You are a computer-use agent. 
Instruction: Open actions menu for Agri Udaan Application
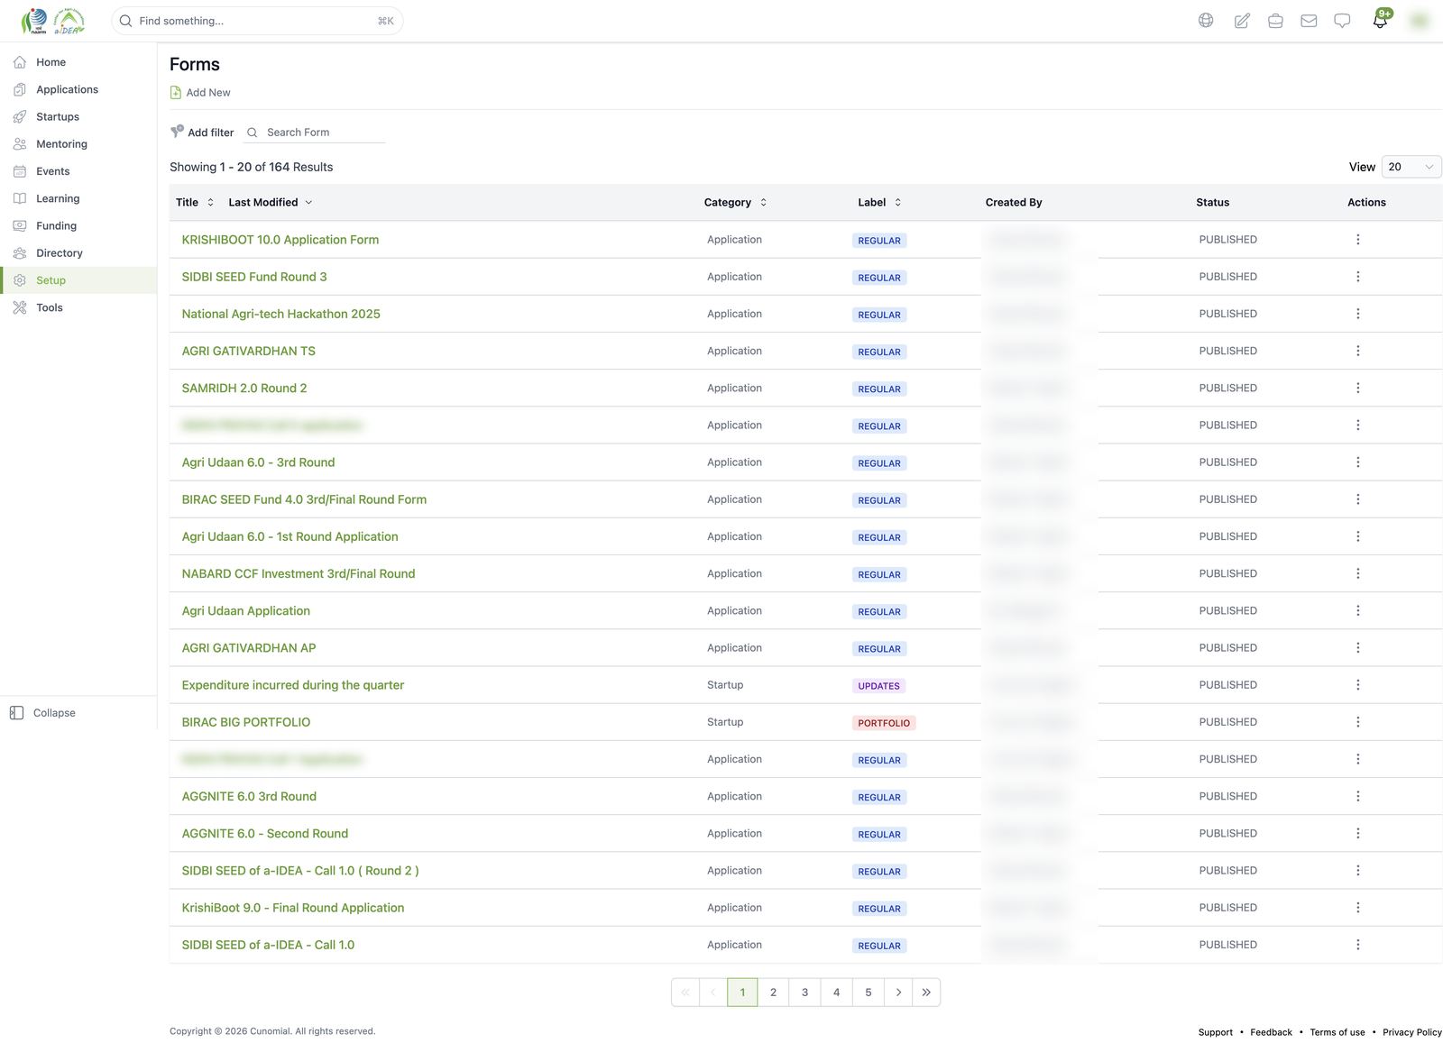(x=1357, y=610)
